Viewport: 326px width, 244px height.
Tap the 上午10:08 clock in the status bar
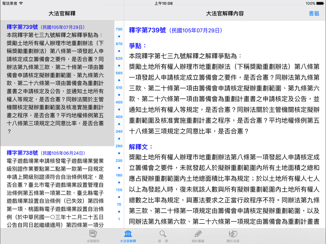pyautogui.click(x=163, y=3)
